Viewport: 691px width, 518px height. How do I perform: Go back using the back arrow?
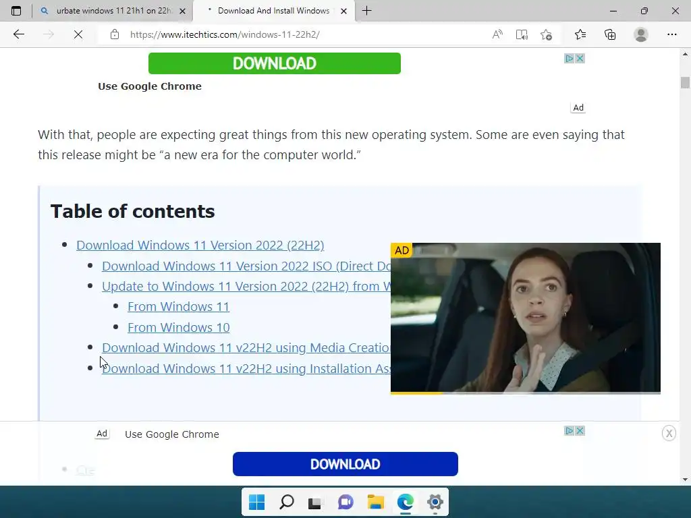[x=18, y=34]
